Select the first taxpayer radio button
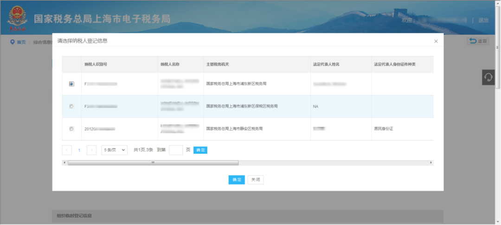The width and height of the screenshot is (501, 225). pyautogui.click(x=71, y=84)
